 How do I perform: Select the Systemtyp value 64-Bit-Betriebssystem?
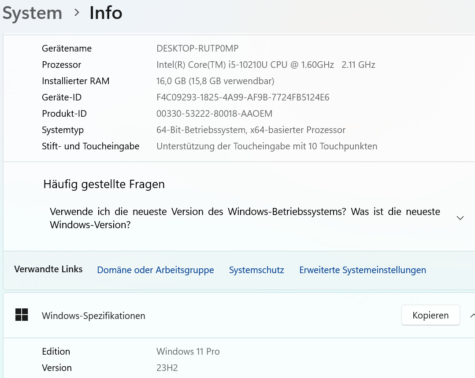point(251,130)
